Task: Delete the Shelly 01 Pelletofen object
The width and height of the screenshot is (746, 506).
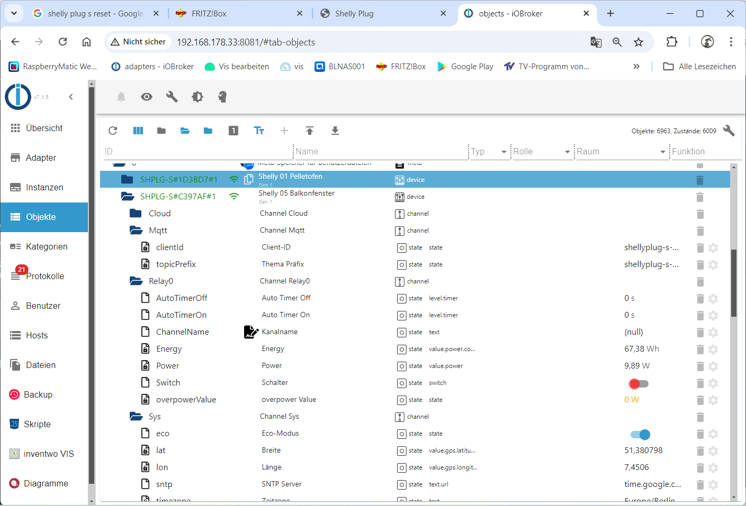Action: pyautogui.click(x=700, y=180)
